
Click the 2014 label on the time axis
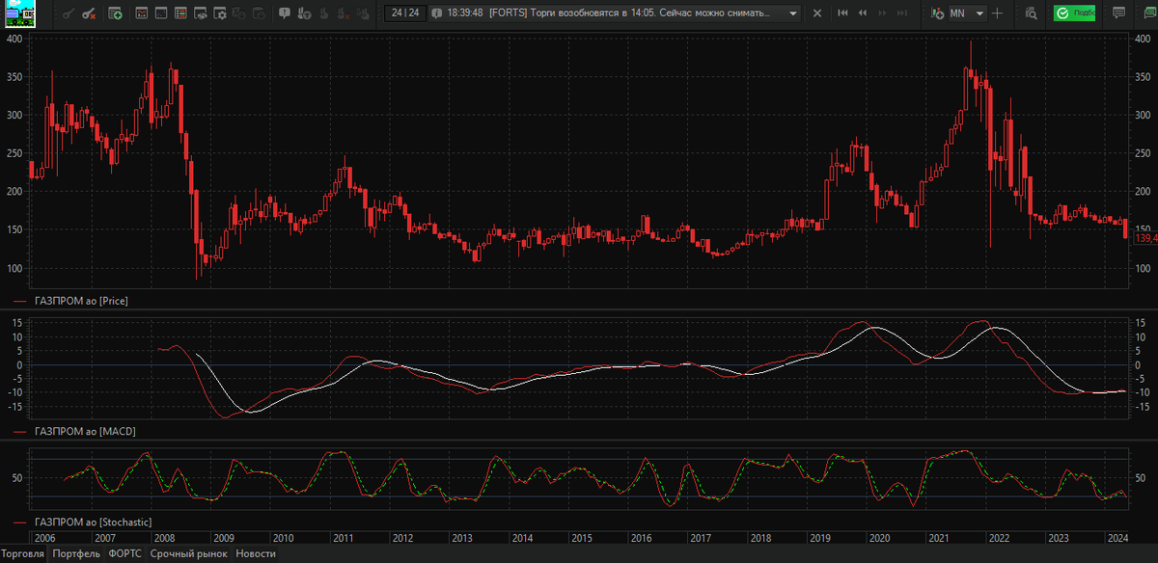point(522,538)
